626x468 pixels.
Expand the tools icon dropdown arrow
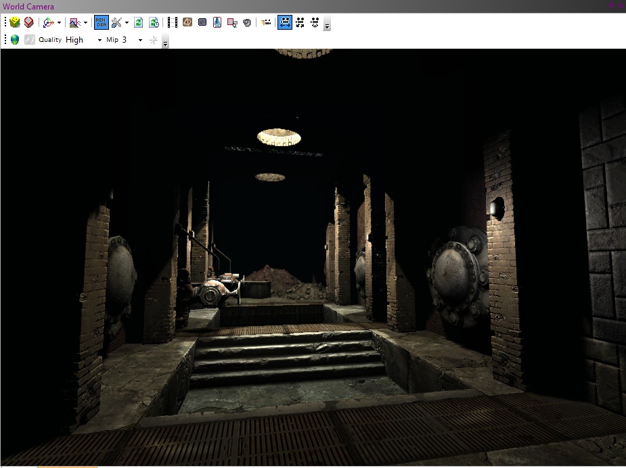point(127,23)
